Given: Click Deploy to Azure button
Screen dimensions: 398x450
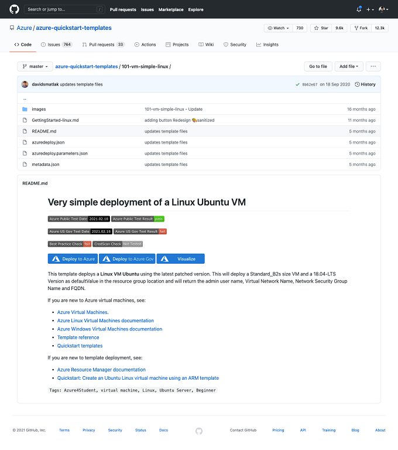Looking at the screenshot, I should pos(73,258).
